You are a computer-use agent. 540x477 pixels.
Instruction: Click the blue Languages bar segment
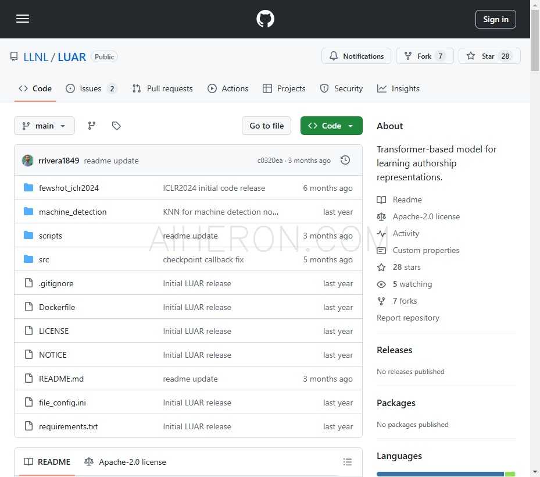pos(441,474)
